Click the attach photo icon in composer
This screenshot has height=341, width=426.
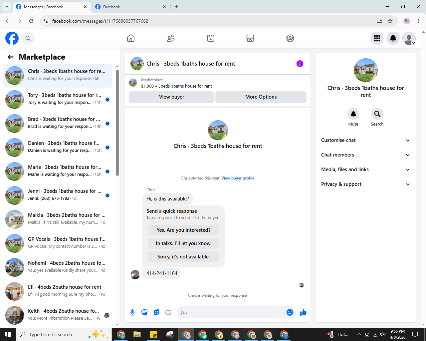144,312
